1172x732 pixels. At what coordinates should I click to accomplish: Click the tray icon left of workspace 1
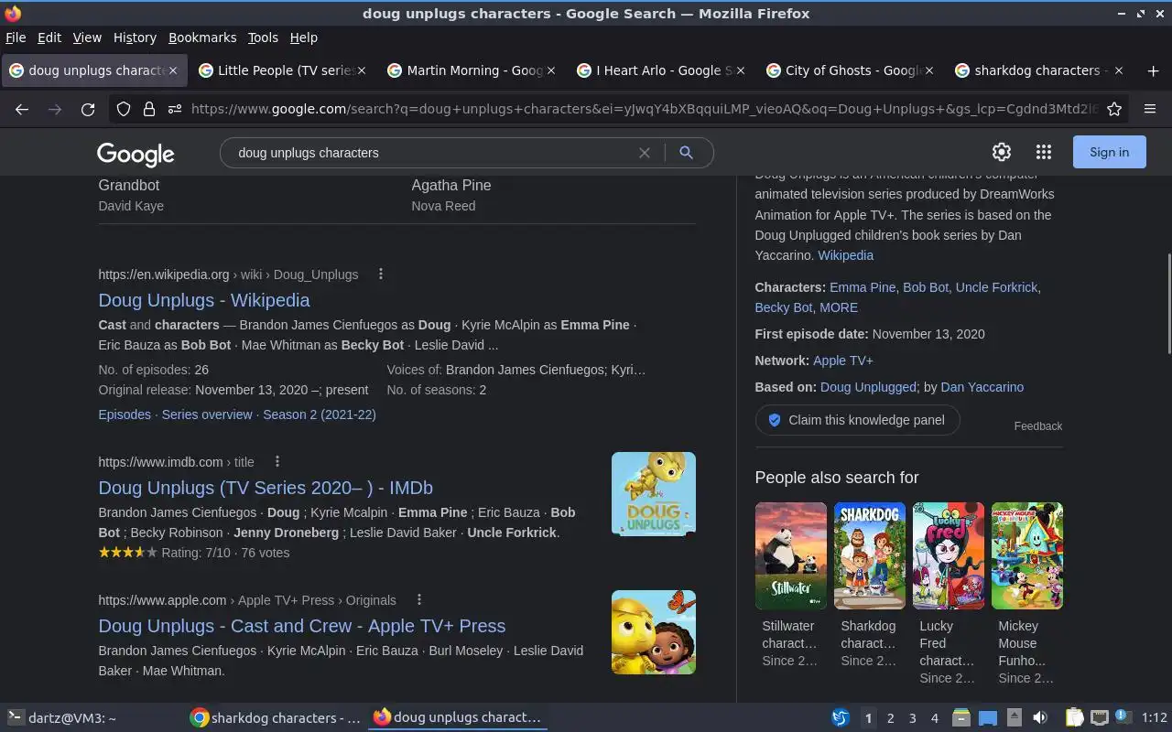[841, 718]
